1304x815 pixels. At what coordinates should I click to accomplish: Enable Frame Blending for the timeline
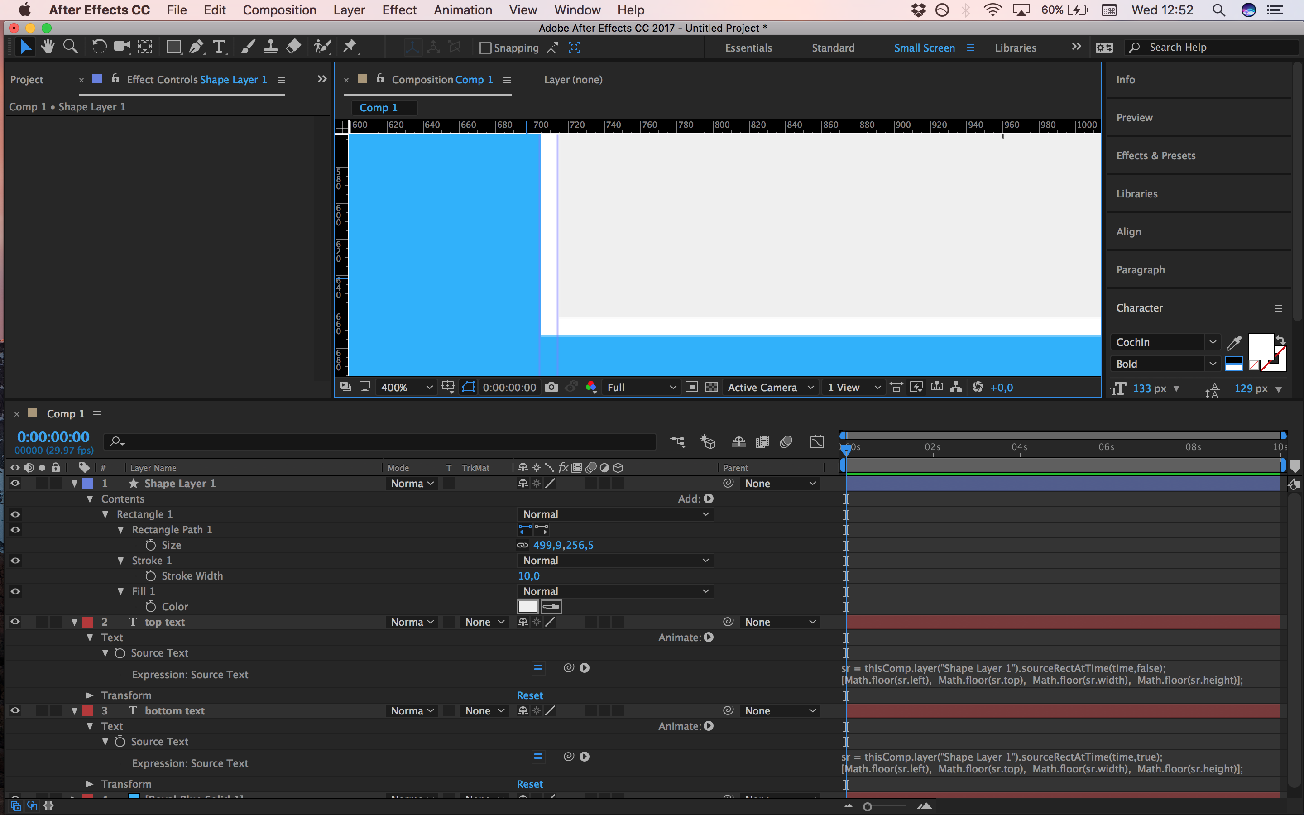pyautogui.click(x=762, y=442)
